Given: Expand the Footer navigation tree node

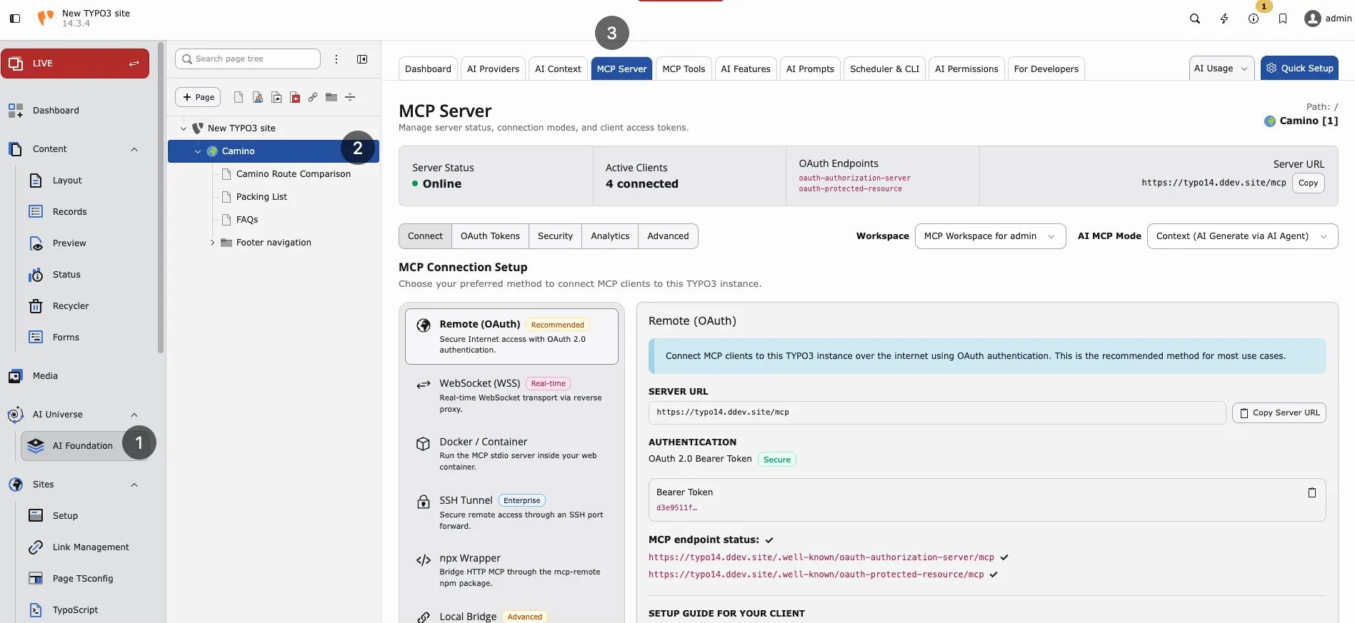Looking at the screenshot, I should [x=212, y=243].
